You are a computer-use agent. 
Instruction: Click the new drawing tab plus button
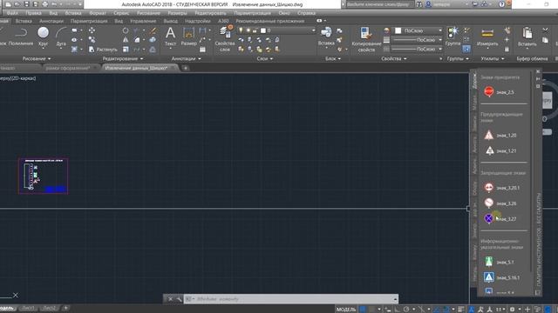coord(186,68)
